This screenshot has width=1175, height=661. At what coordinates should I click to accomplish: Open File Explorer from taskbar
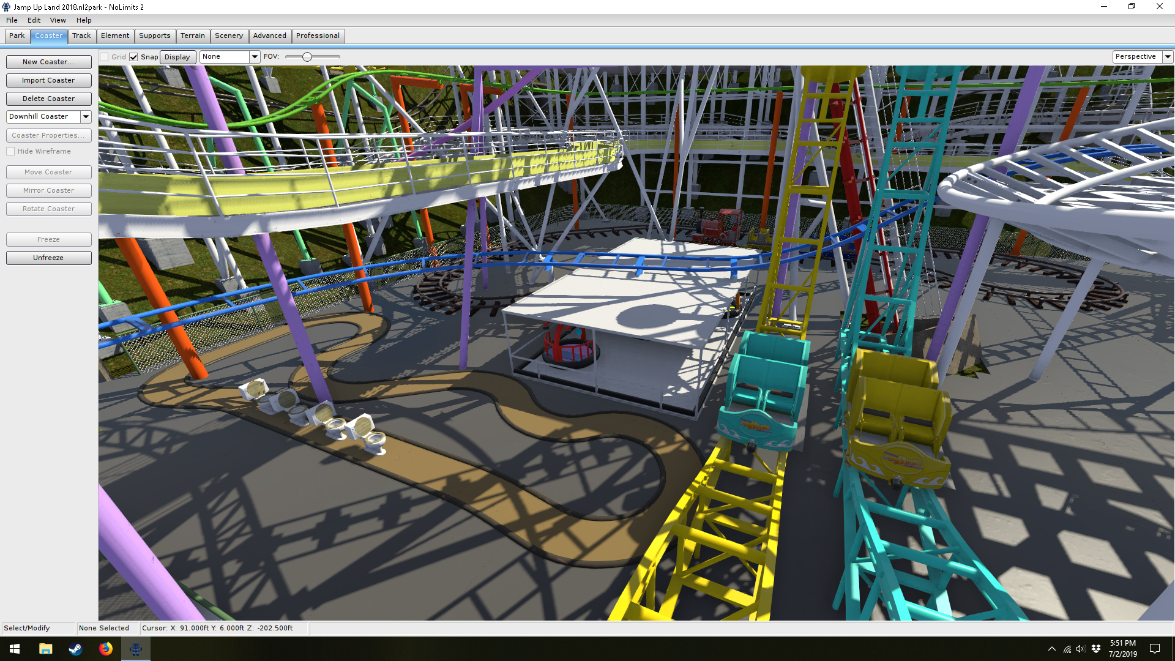click(45, 649)
